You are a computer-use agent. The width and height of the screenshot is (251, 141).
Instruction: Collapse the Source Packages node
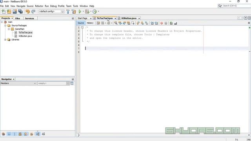(x=5, y=25)
